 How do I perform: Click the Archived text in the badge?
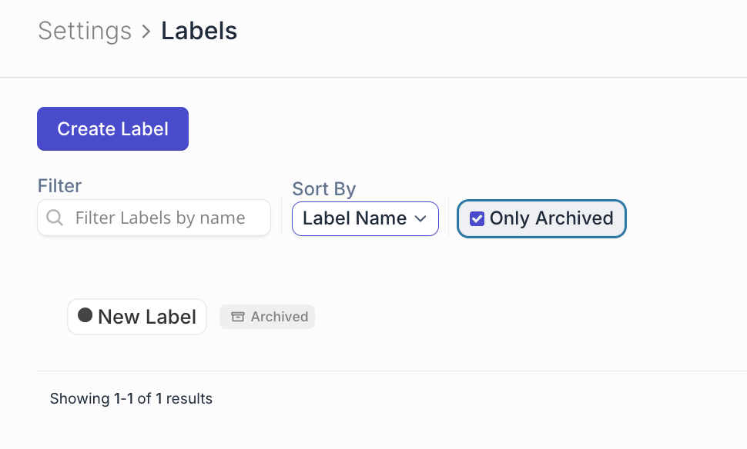pyautogui.click(x=279, y=317)
